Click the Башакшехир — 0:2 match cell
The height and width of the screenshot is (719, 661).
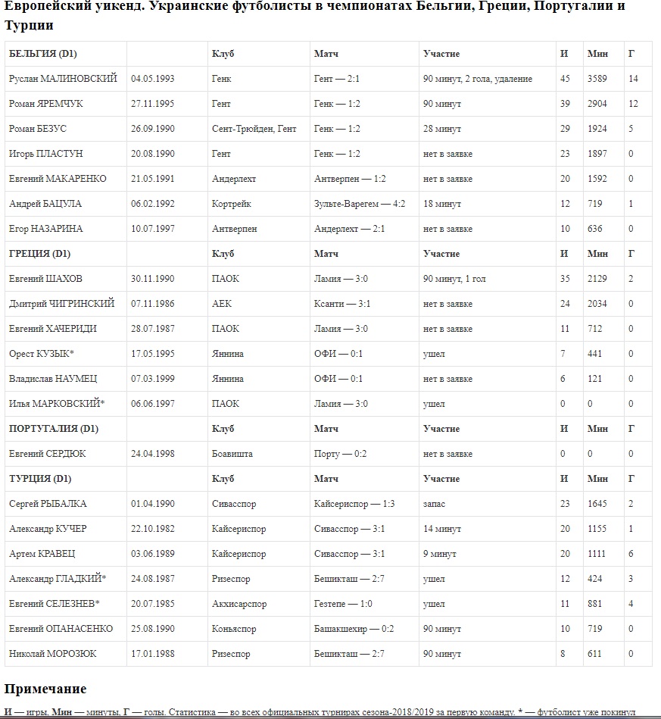[x=354, y=629]
